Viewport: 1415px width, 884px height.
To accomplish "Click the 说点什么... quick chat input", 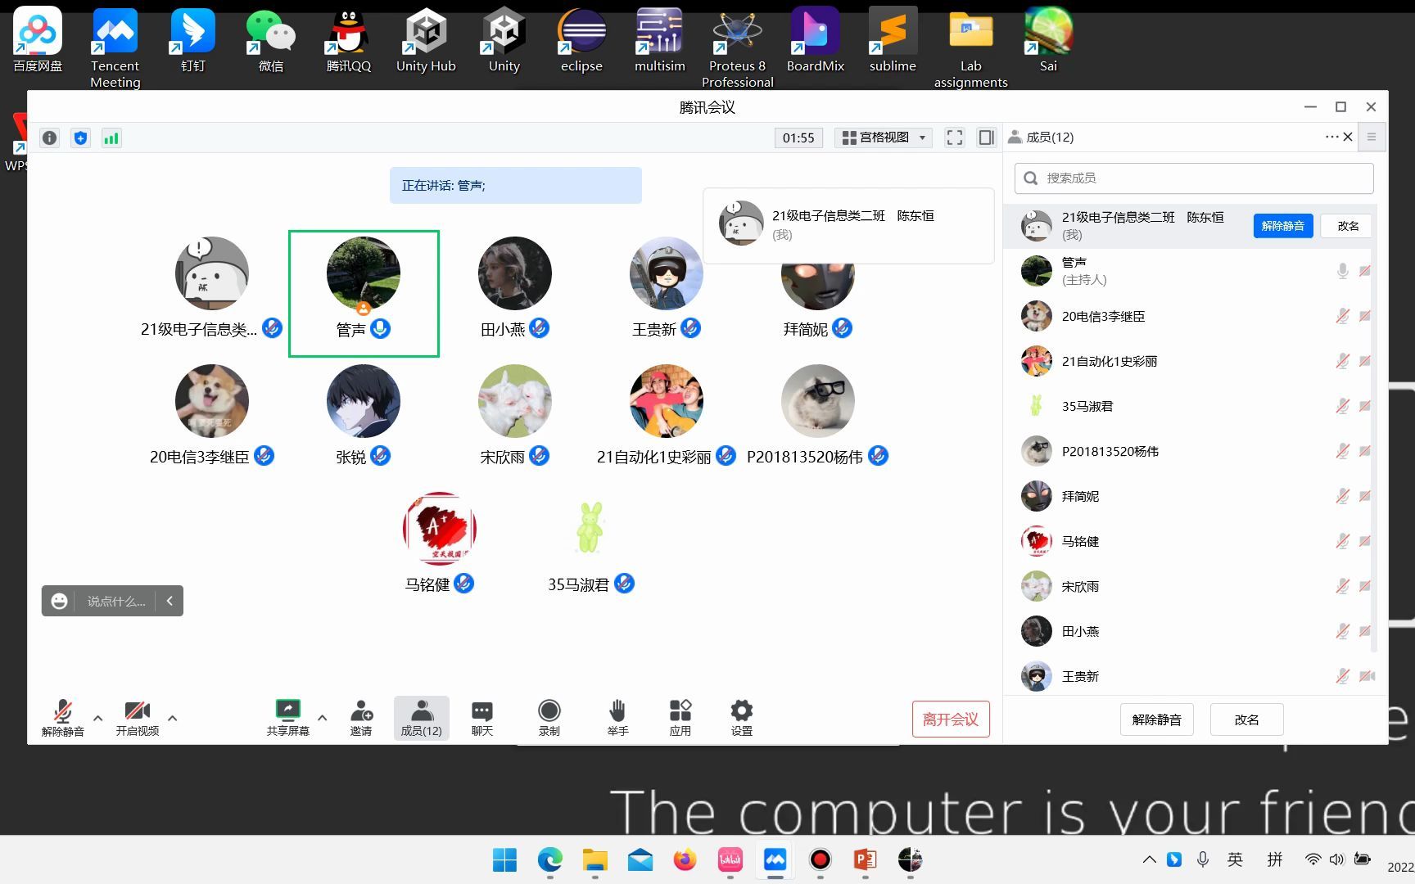I will [x=116, y=602].
